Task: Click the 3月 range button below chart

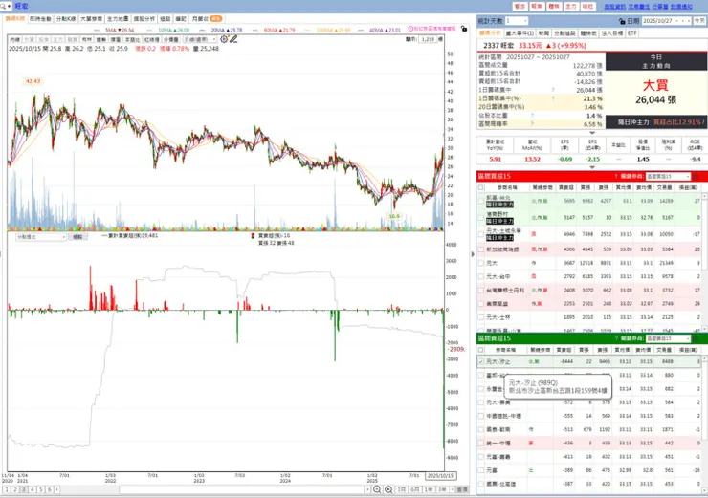Action: click(x=401, y=489)
